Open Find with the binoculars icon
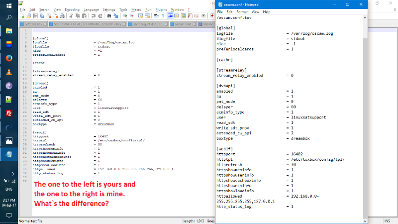The width and height of the screenshot is (398, 224). click(x=109, y=15)
